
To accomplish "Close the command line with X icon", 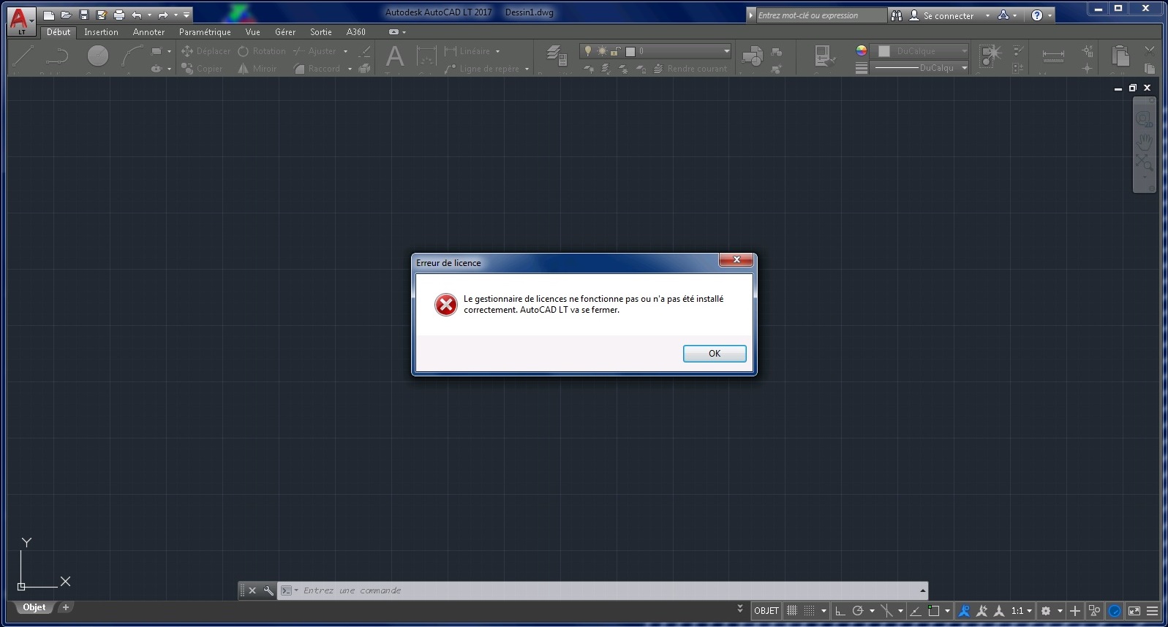I will [x=252, y=590].
